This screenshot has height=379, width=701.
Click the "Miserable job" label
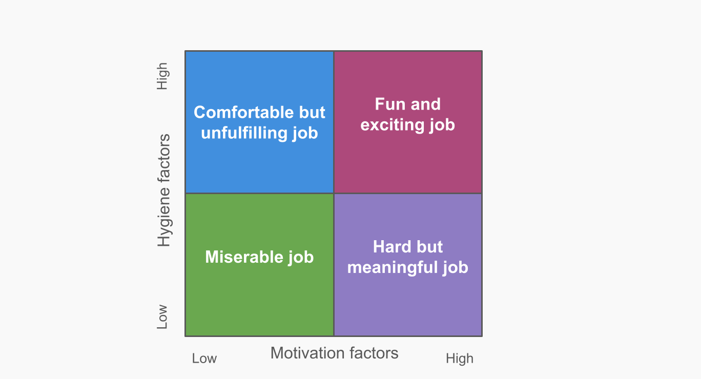point(259,257)
